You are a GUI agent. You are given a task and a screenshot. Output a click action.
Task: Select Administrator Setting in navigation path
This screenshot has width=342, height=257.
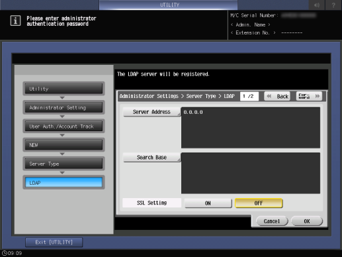[x=64, y=107]
